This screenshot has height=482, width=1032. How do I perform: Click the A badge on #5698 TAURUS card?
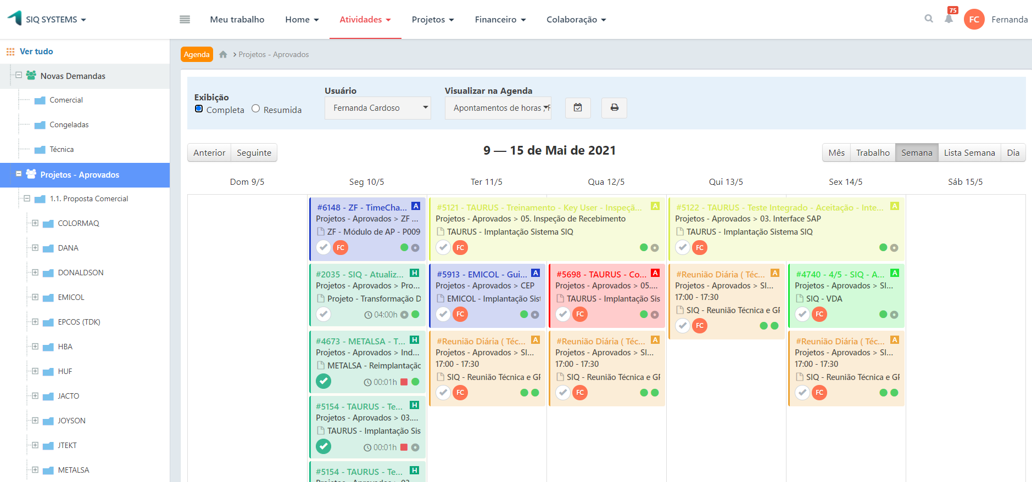pyautogui.click(x=655, y=273)
